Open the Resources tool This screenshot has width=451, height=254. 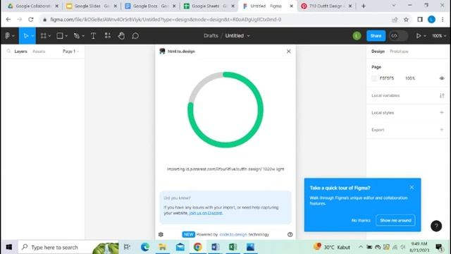[x=107, y=35]
